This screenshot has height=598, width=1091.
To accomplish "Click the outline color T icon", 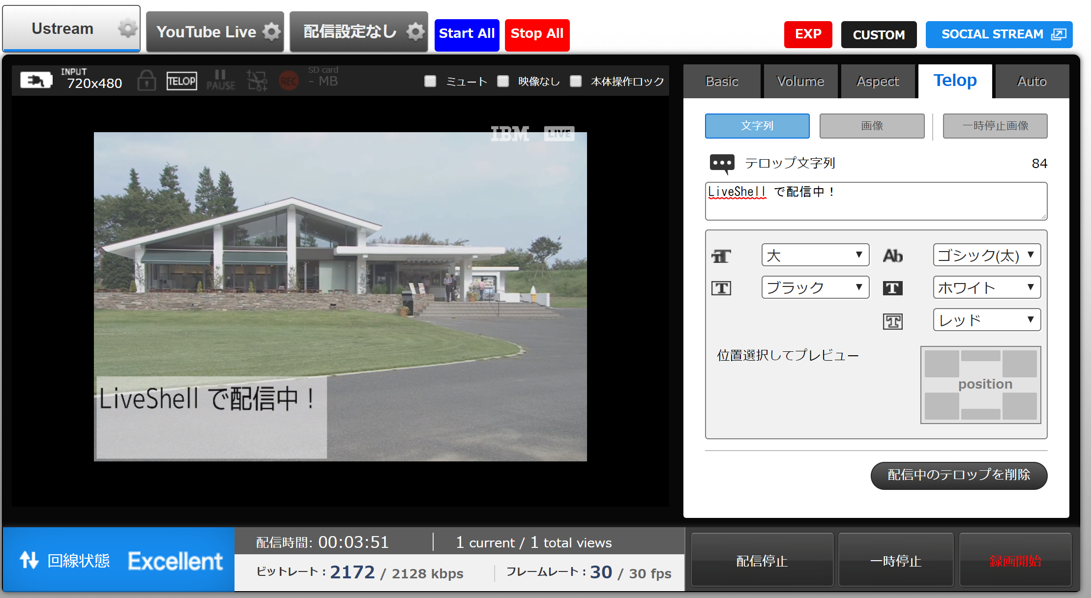I will [892, 322].
